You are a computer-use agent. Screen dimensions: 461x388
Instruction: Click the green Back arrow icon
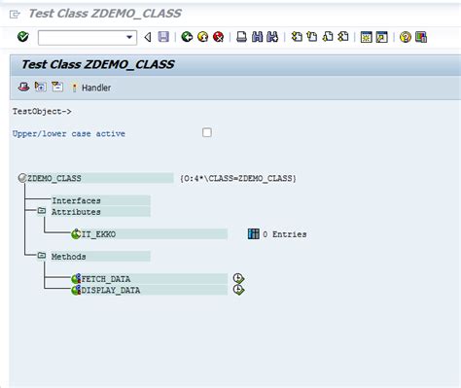point(187,37)
